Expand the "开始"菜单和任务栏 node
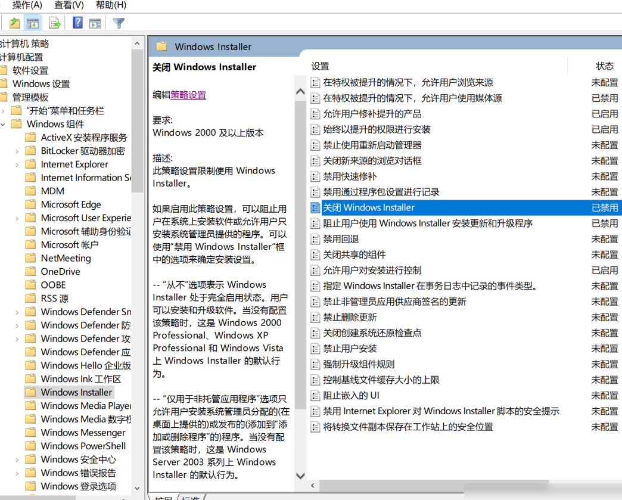Screen dimensions: 622x500 (3, 111)
